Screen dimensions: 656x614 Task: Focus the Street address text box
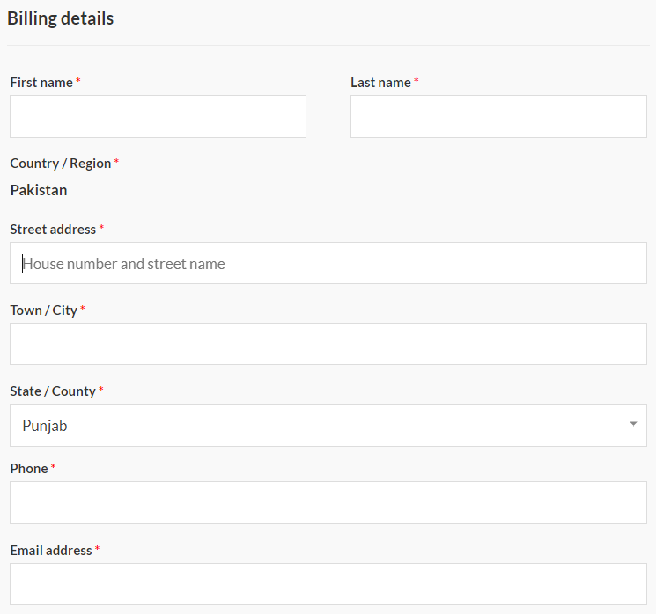tap(328, 263)
